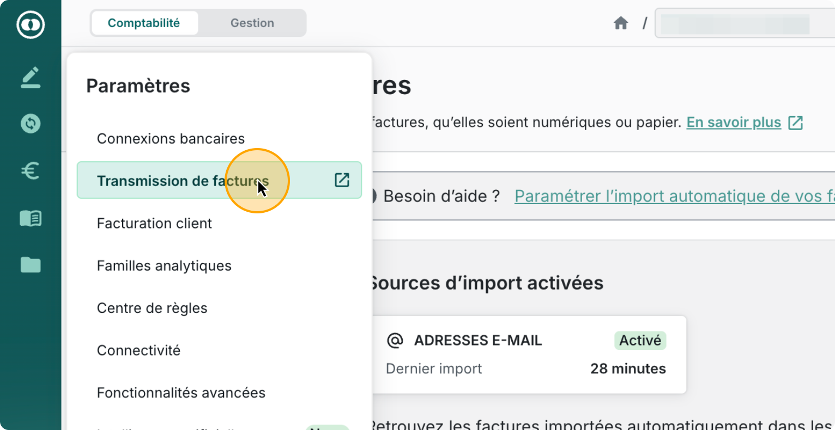Open Familles analytiques settings
Image resolution: width=835 pixels, height=430 pixels.
point(164,266)
